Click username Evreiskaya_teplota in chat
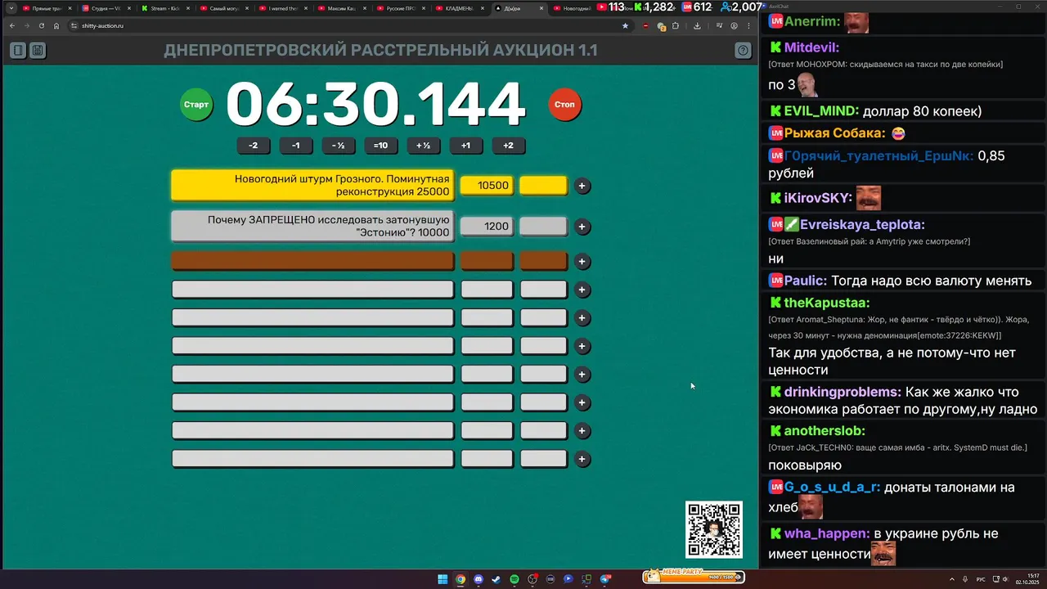The image size is (1047, 589). coord(862,224)
